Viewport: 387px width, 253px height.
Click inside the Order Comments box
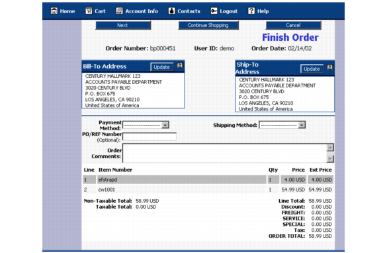click(225, 153)
